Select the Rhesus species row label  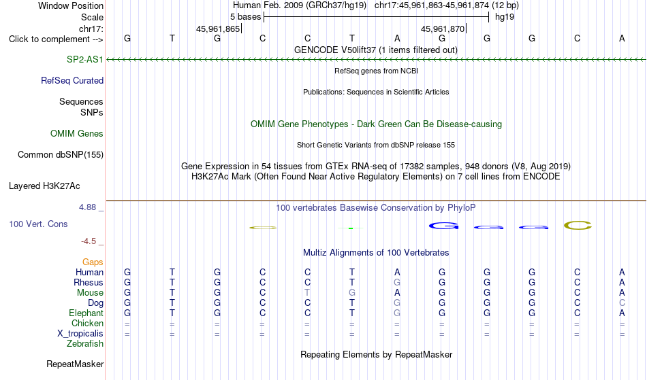[89, 283]
